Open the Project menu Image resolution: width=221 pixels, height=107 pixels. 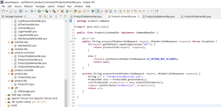pos(61,6)
